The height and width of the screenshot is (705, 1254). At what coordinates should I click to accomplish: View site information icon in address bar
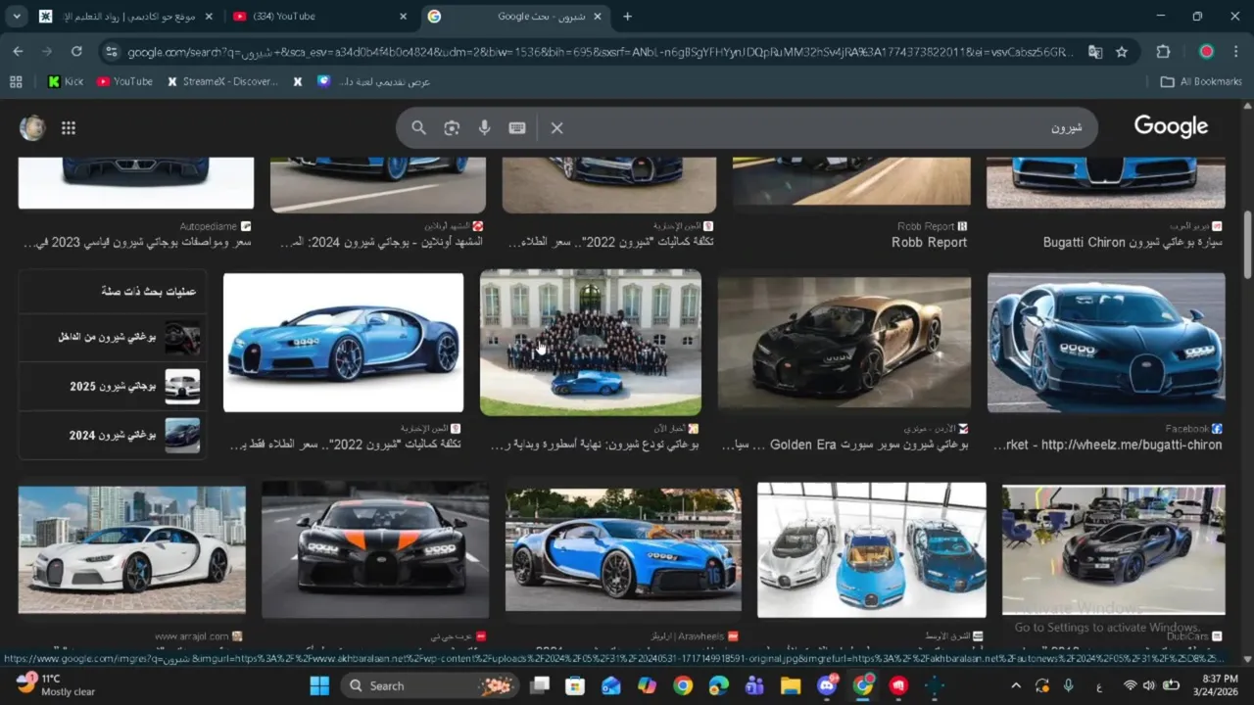tap(111, 52)
